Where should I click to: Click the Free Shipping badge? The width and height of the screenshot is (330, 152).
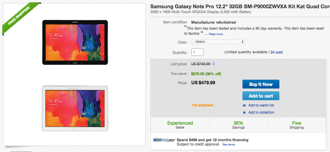pos(297,125)
